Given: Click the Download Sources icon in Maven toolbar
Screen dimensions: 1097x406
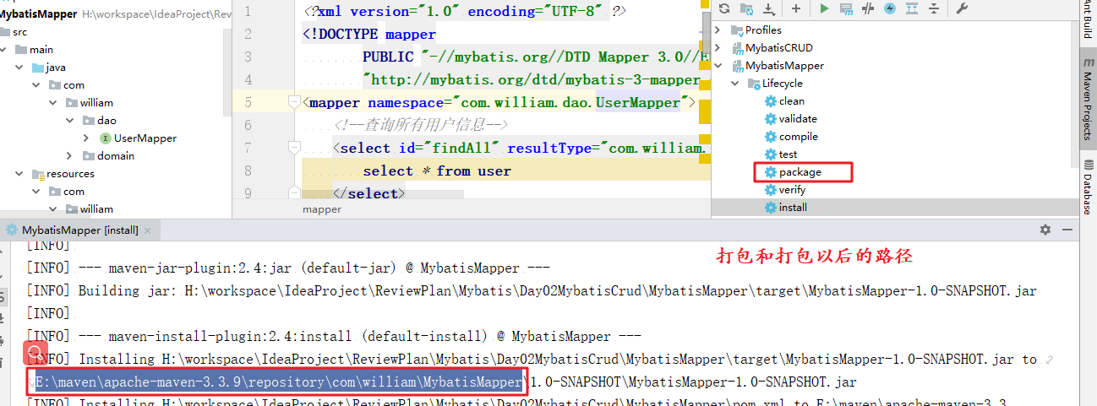Looking at the screenshot, I should click(x=769, y=8).
